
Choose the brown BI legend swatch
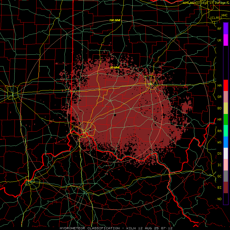point(226,188)
